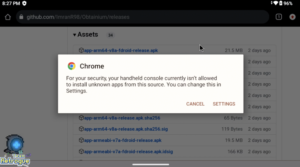
Task: Open app-arm64-v8a-release.apk.sha256.sig link
Action: click(126, 129)
